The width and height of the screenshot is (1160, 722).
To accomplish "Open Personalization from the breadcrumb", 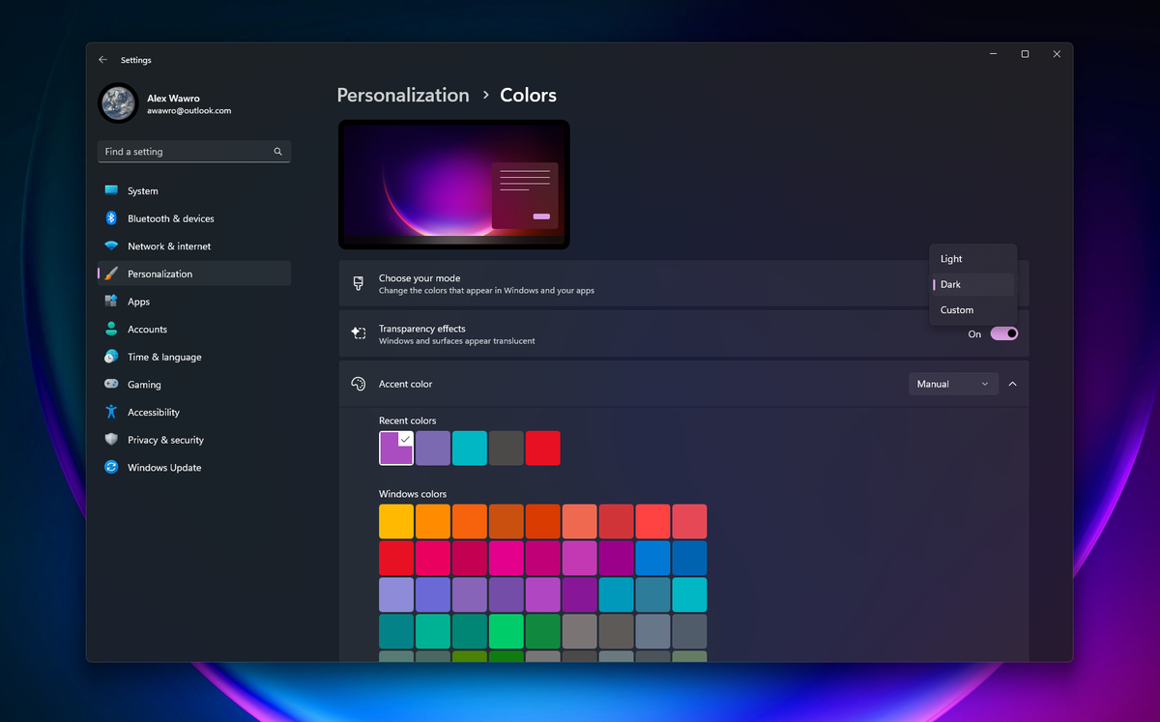I will [403, 95].
